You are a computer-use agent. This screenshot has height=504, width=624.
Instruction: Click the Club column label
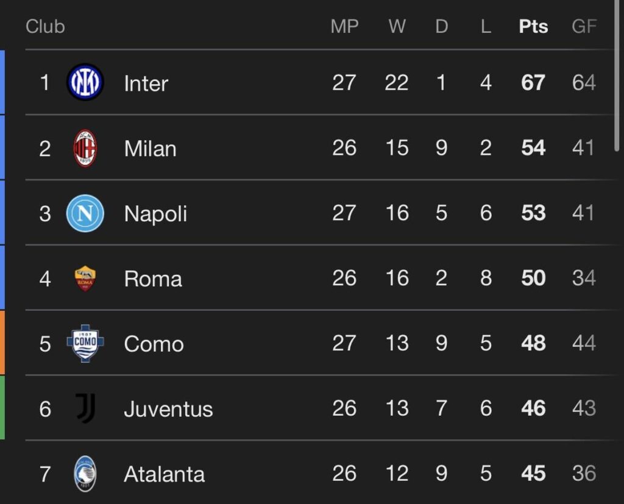[x=45, y=26]
